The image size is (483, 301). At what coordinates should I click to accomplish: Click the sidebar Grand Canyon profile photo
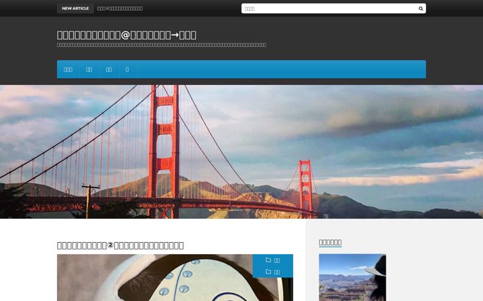click(352, 278)
